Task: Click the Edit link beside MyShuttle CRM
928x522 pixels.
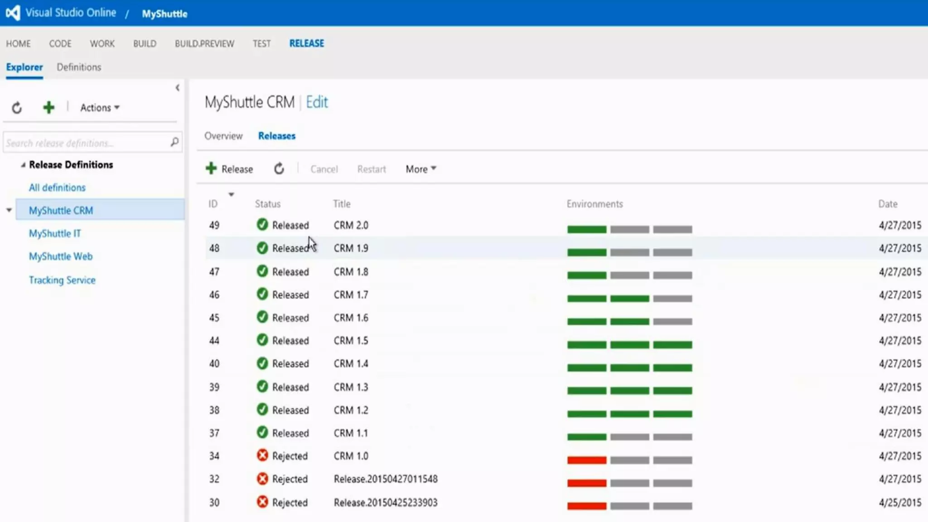Action: pos(317,102)
